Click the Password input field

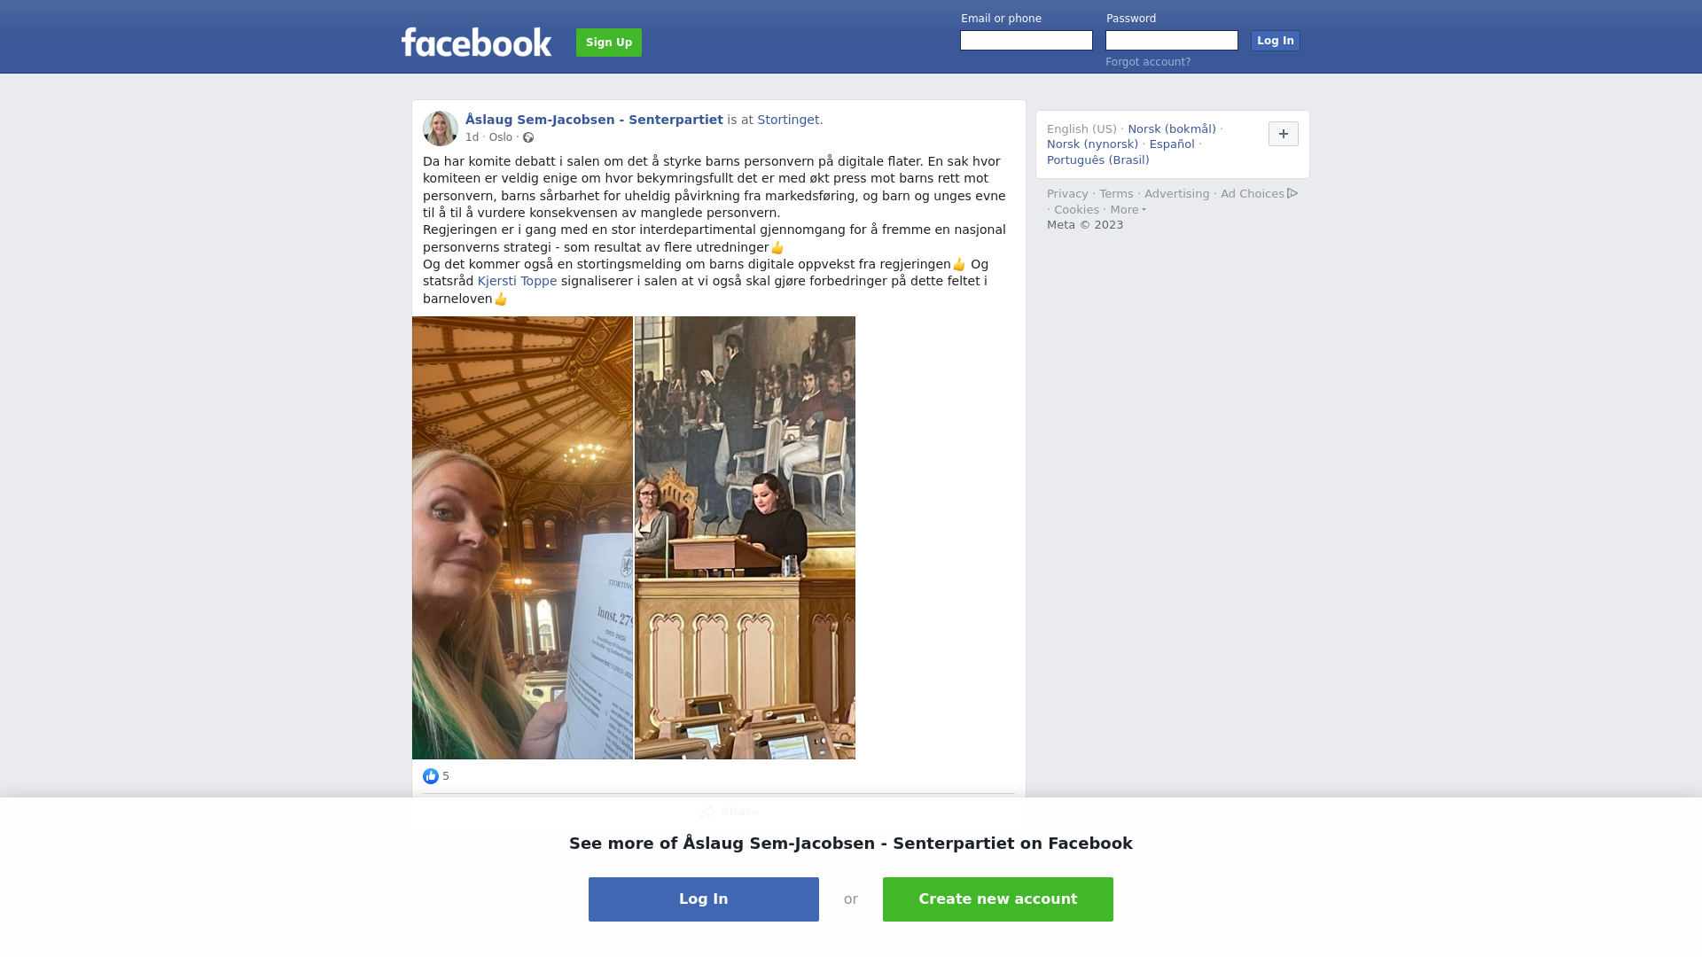[1172, 41]
